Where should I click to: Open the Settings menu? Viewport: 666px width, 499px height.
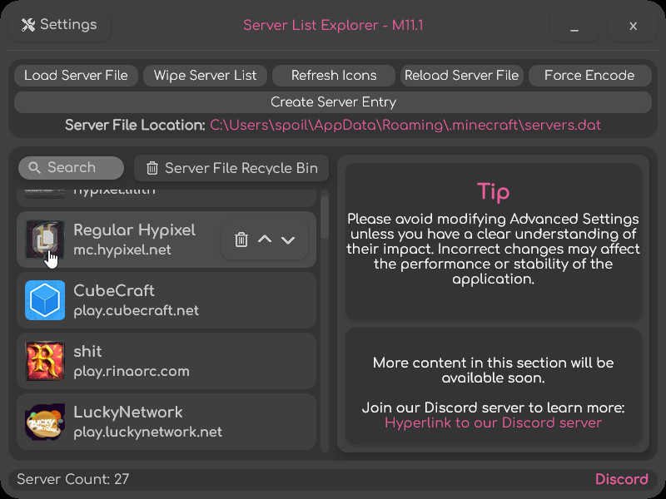point(59,25)
